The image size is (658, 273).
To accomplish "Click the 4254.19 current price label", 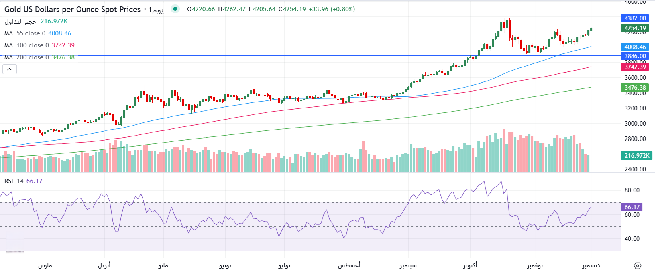I will tap(635, 28).
